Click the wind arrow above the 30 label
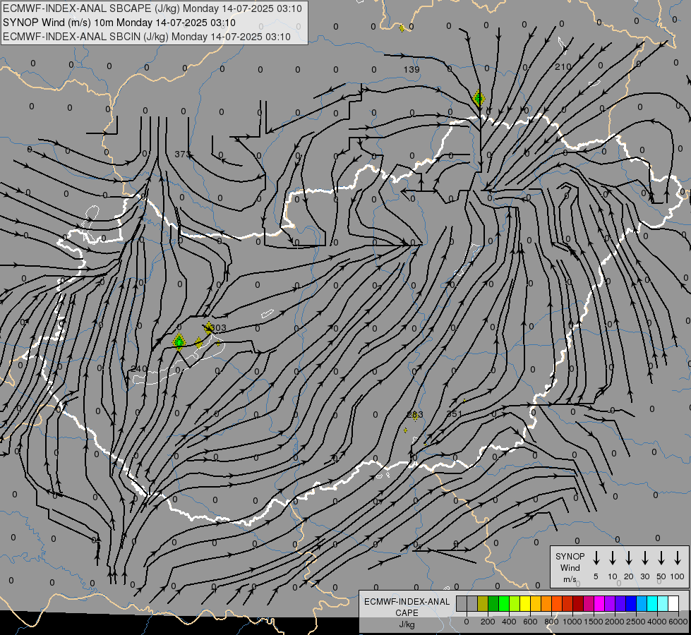Screen dimensions: 691x635 pos(644,557)
